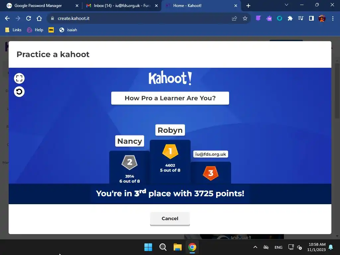Screen dimensions: 340x255
Task: Open the tab search dropdown chevron
Action: click(287, 5)
